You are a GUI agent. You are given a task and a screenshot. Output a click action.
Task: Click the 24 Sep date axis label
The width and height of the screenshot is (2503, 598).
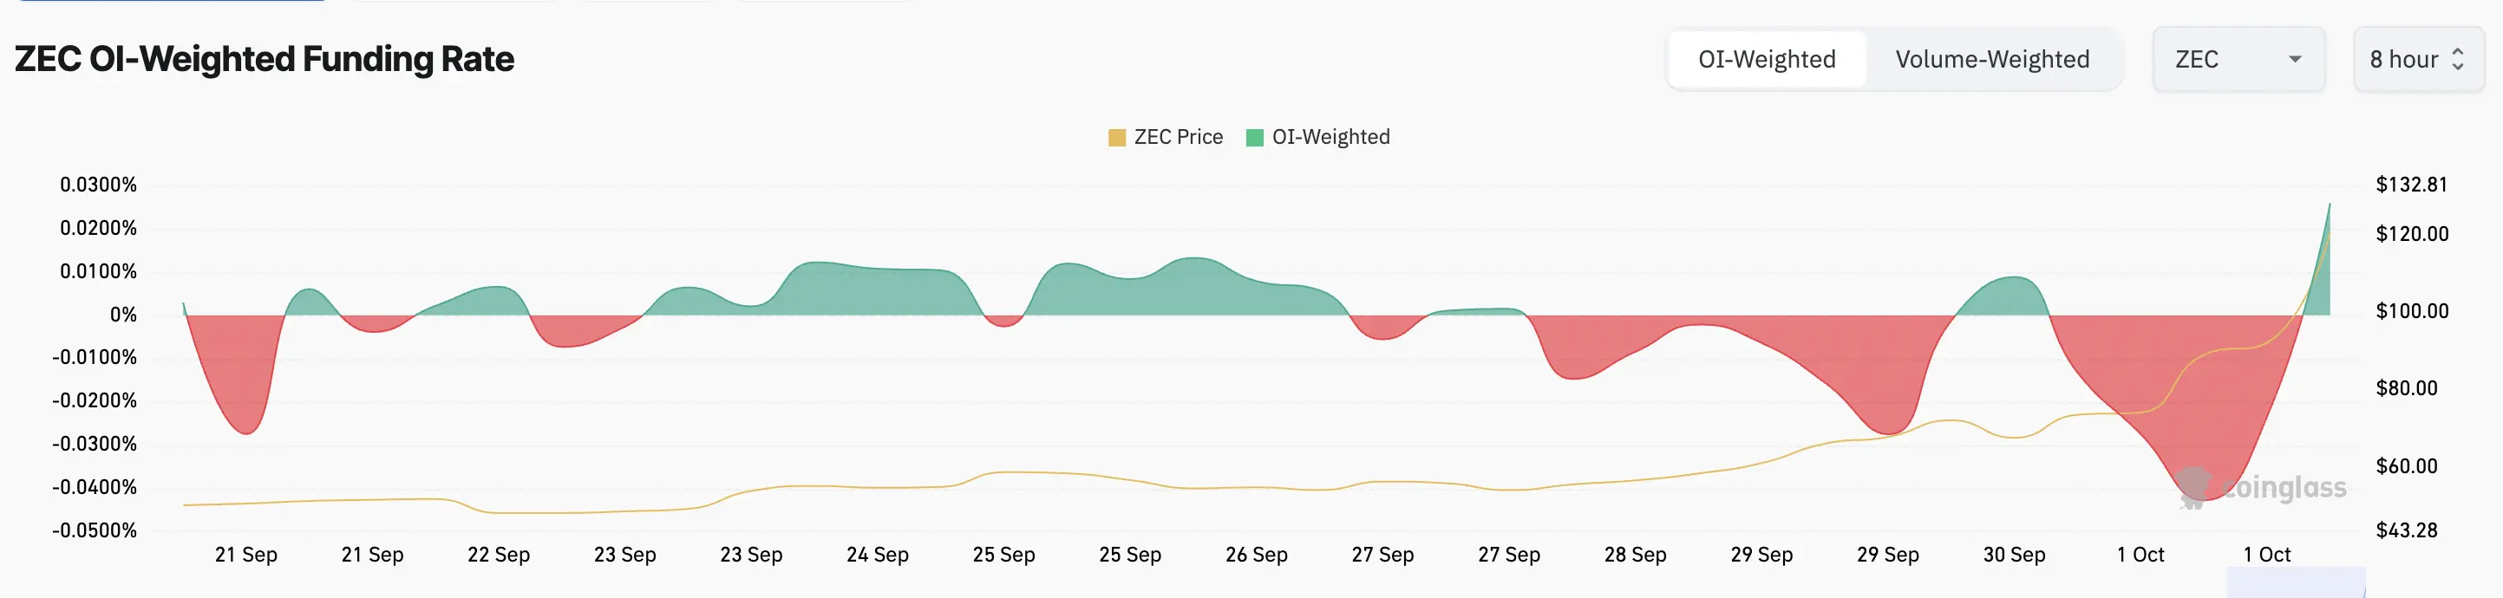(x=878, y=555)
